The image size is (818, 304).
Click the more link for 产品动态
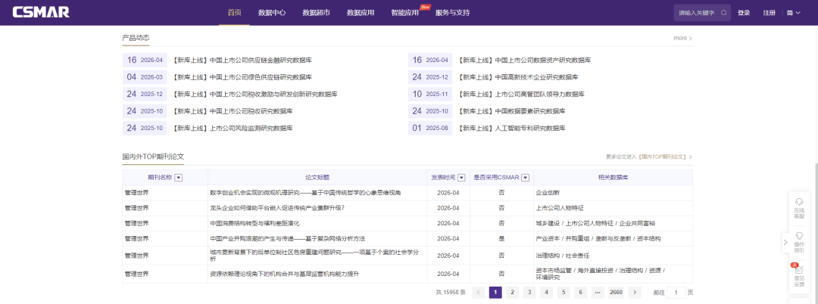point(683,38)
